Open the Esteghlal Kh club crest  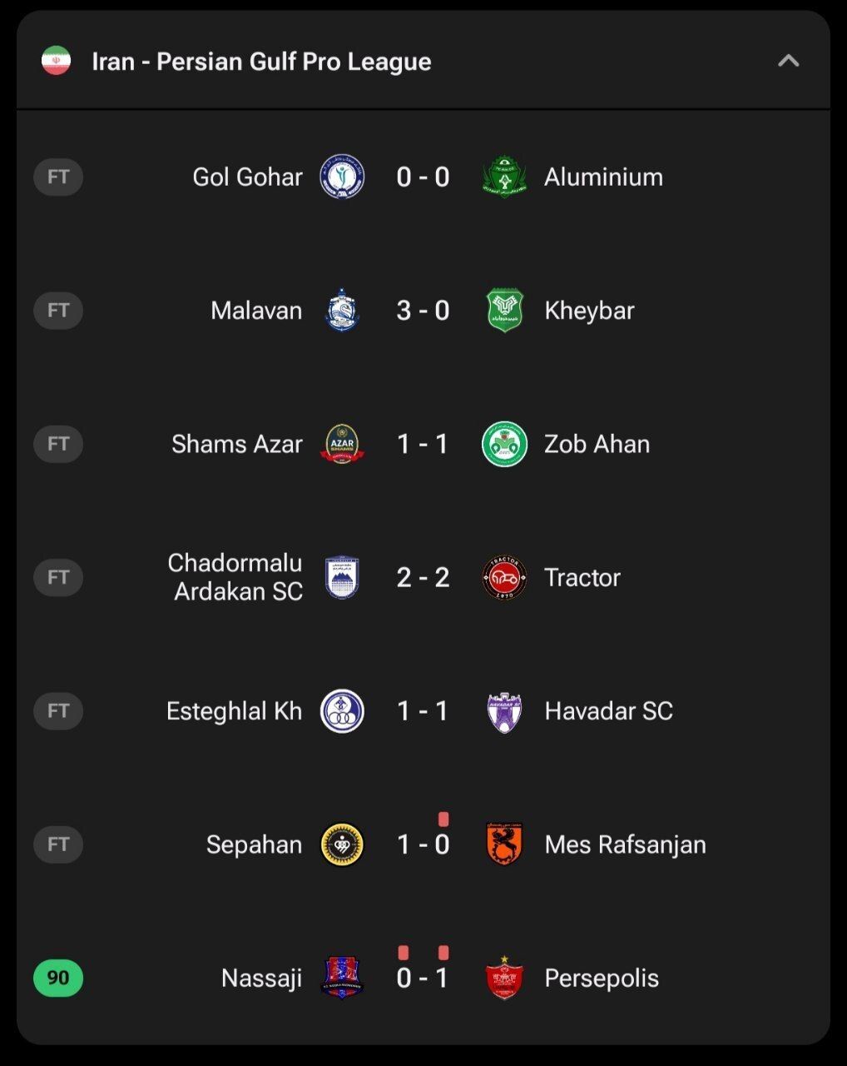[x=342, y=711]
